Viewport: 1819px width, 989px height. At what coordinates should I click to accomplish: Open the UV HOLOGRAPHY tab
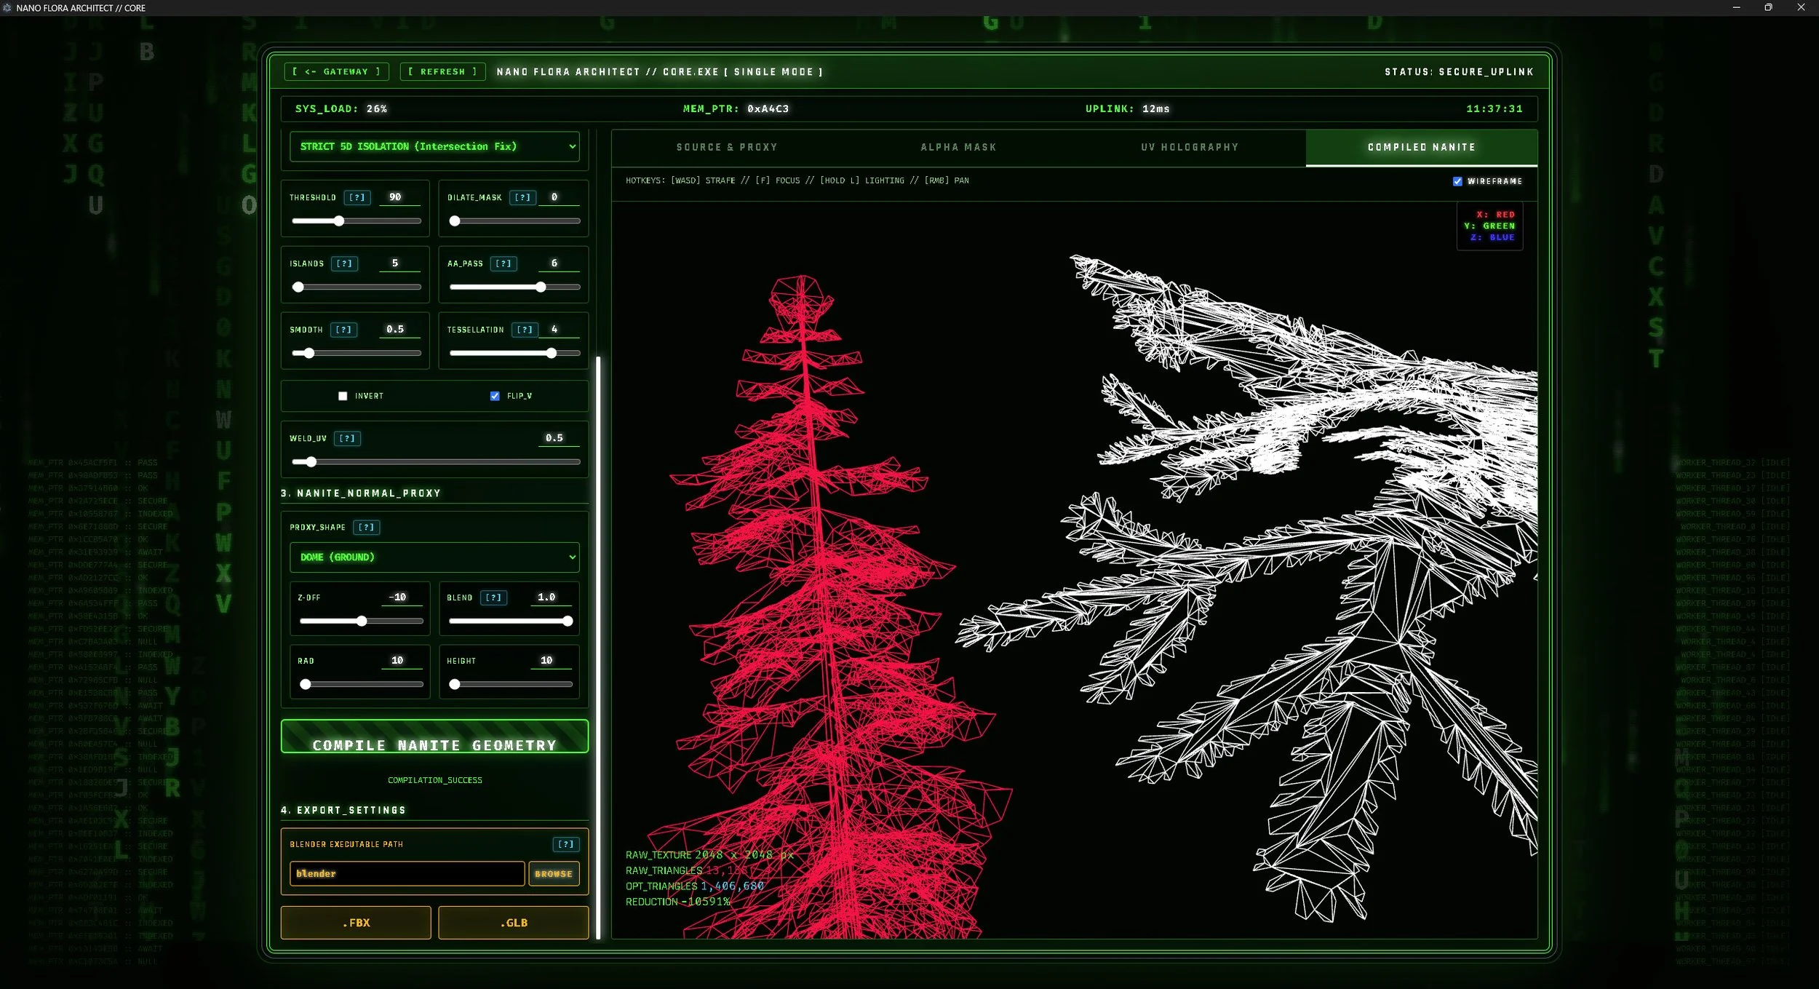(1190, 147)
